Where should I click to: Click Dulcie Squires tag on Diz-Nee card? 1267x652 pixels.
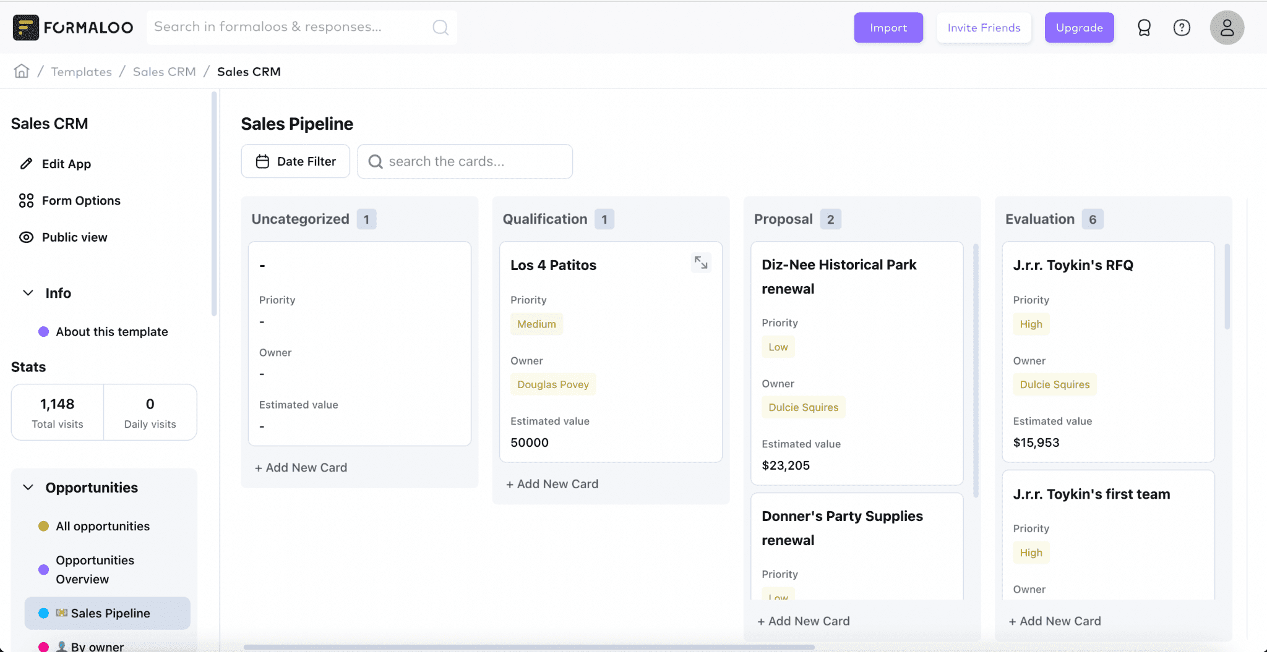[x=803, y=407]
